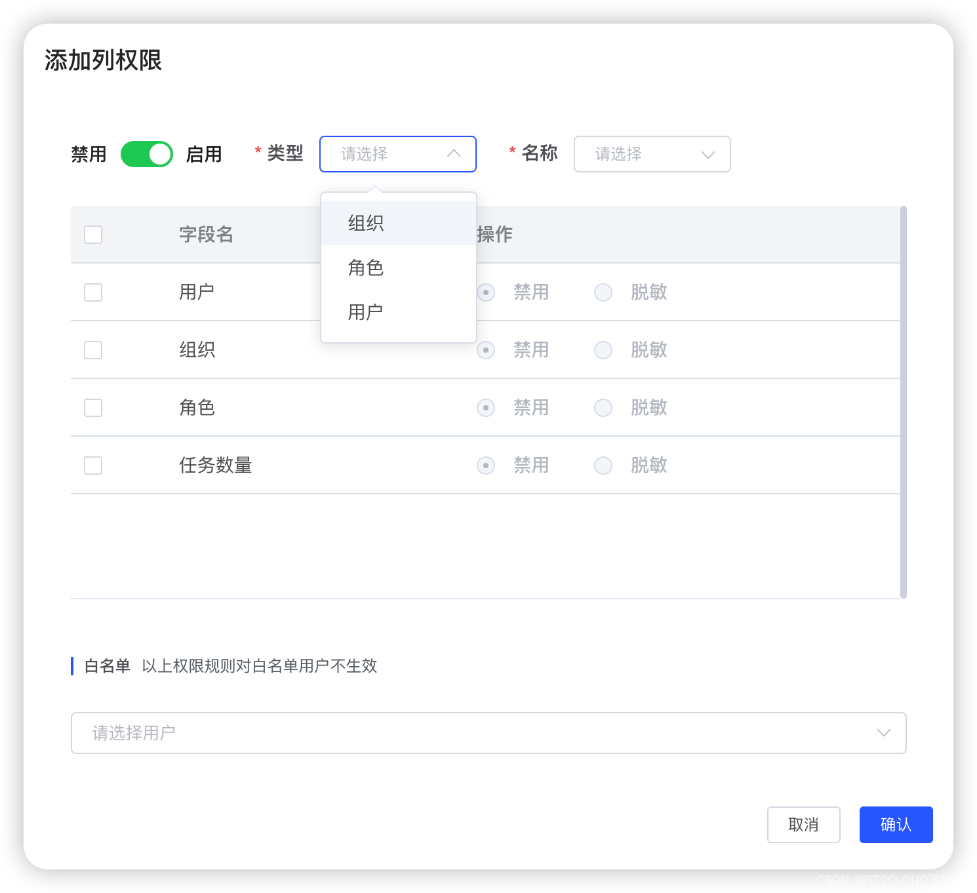Click the 确认 confirm button
This screenshot has width=977, height=893.
pyautogui.click(x=896, y=825)
